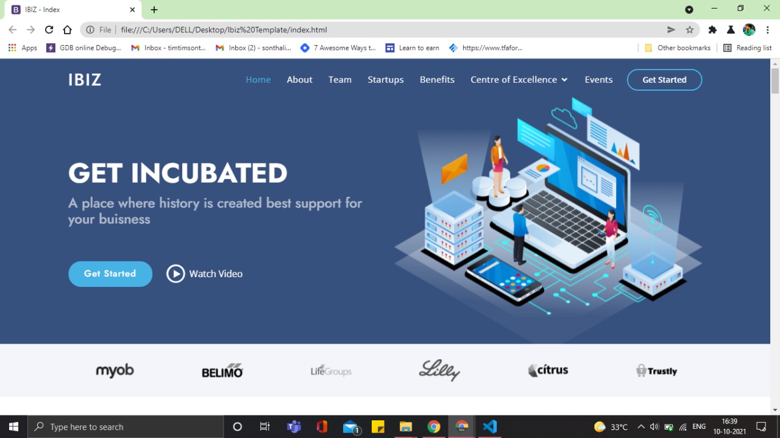Image resolution: width=780 pixels, height=438 pixels.
Task: Bookmark this page with the star icon
Action: click(x=690, y=29)
